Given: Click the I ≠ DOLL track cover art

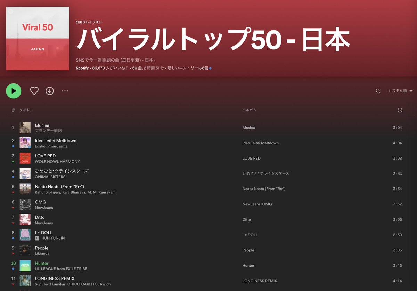Looking at the screenshot, I should click(25, 235).
